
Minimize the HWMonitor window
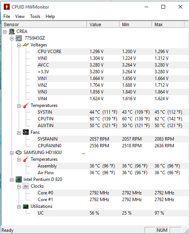(x=146, y=7)
